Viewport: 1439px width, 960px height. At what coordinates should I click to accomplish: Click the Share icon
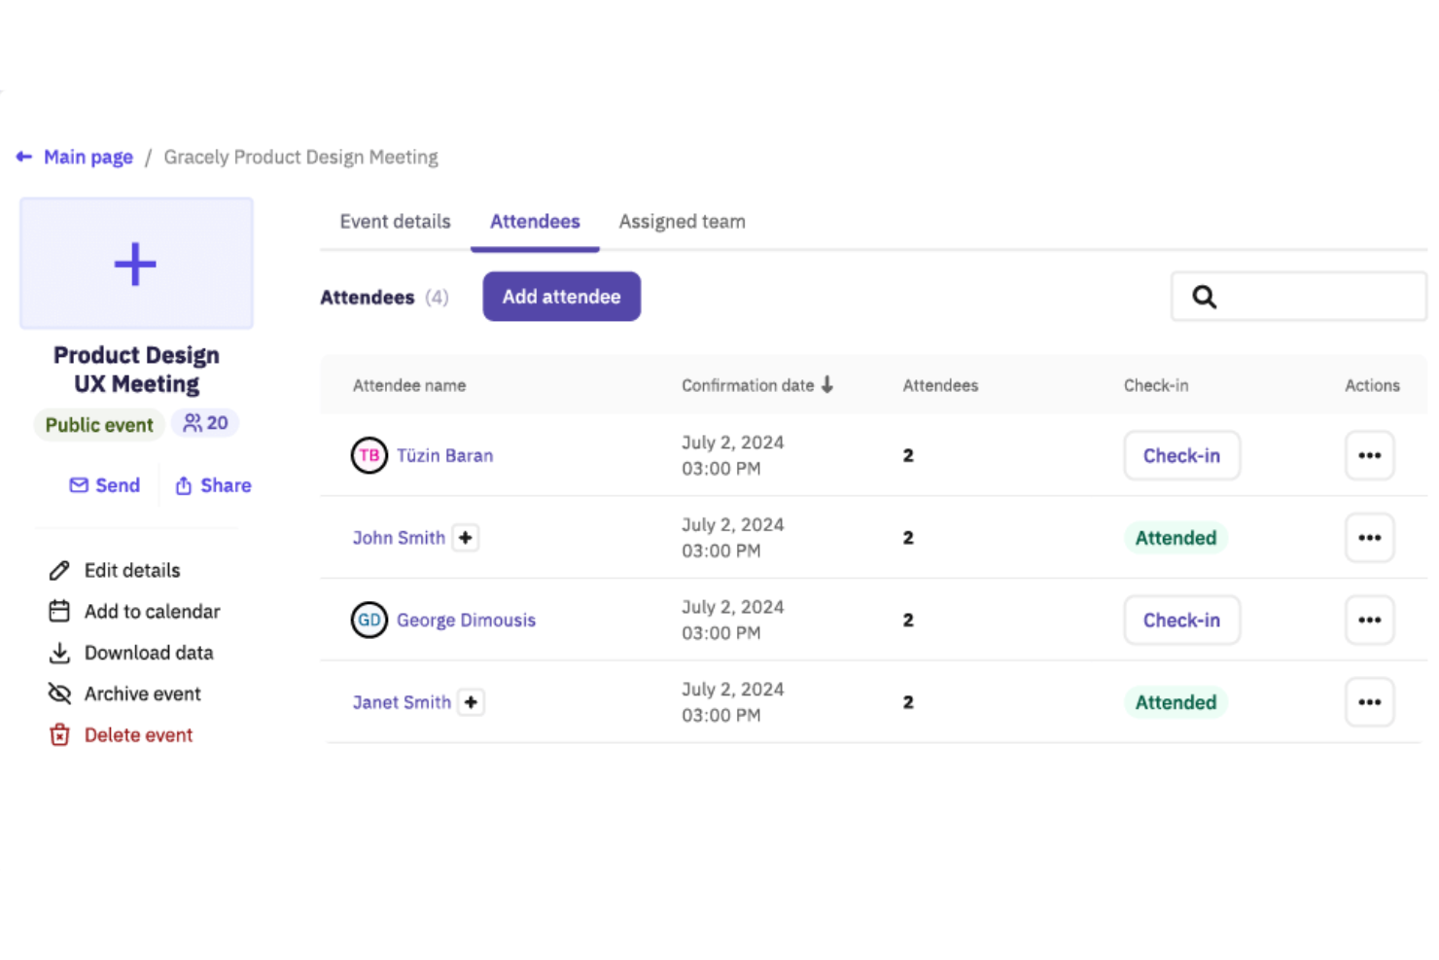pyautogui.click(x=185, y=485)
